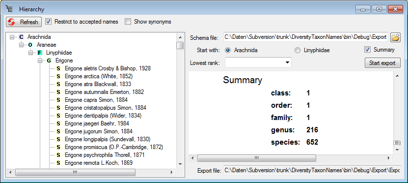Click the class icon C beside Arachnida
The height and width of the screenshot is (183, 408).
click(21, 37)
